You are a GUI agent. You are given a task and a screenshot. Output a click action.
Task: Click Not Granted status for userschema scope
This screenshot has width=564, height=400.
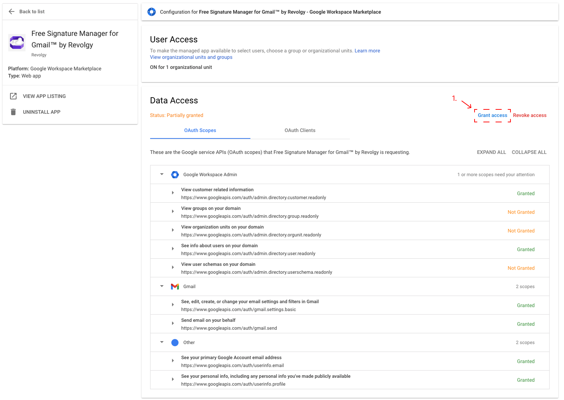pyautogui.click(x=521, y=268)
